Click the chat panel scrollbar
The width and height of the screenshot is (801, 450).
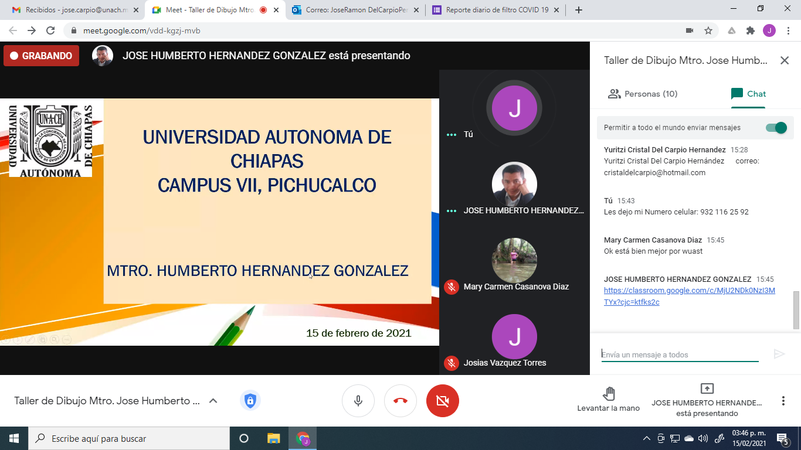[796, 310]
